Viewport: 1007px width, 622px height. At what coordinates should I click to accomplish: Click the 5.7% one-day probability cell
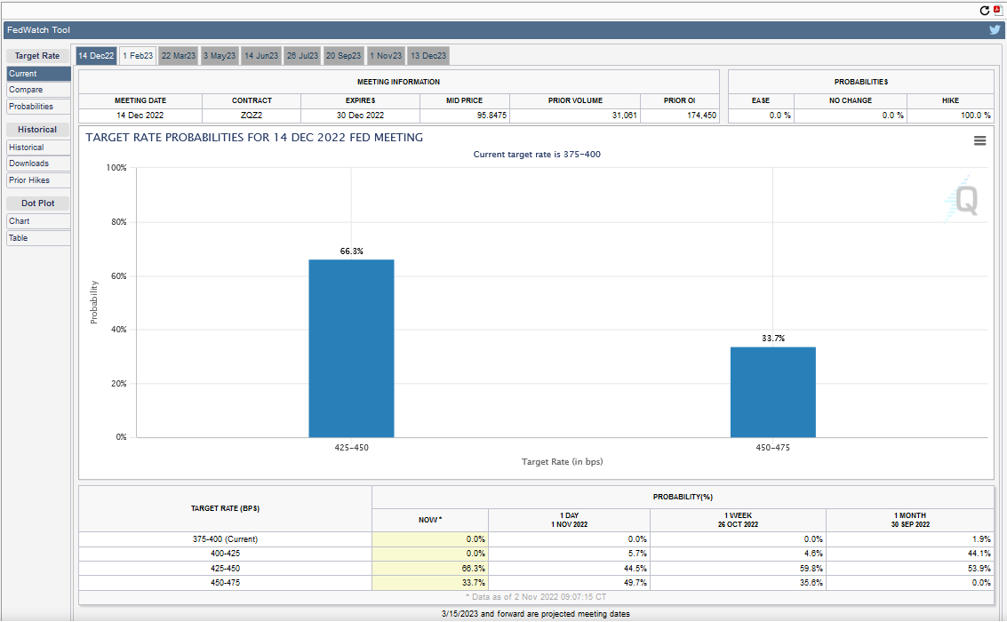(x=569, y=554)
